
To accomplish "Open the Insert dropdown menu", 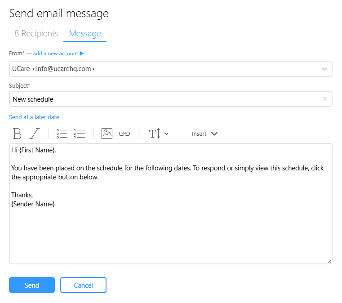I will (204, 134).
